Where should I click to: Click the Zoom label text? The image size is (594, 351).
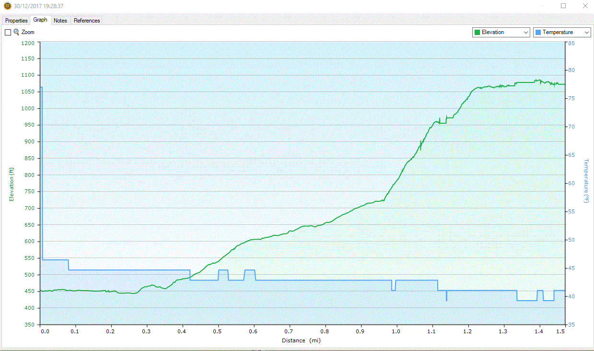[x=28, y=32]
